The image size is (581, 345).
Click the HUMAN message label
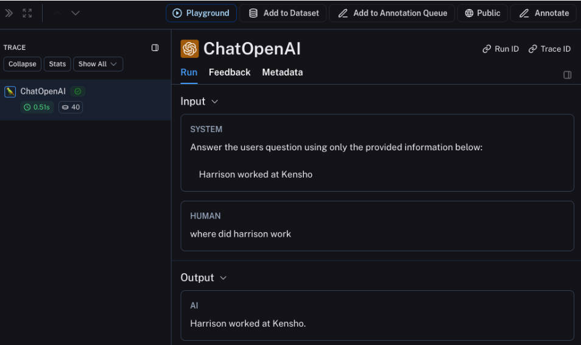[x=205, y=216]
